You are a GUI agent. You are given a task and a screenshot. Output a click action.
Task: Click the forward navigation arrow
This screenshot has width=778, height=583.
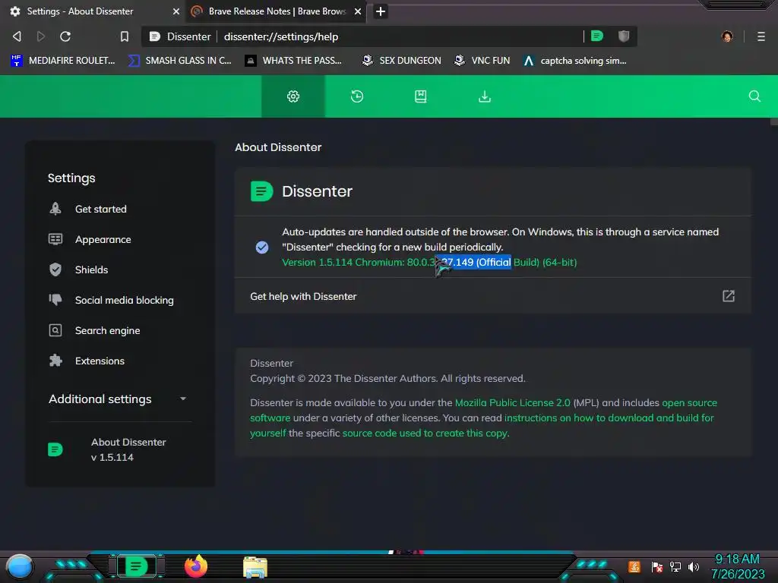pos(41,36)
